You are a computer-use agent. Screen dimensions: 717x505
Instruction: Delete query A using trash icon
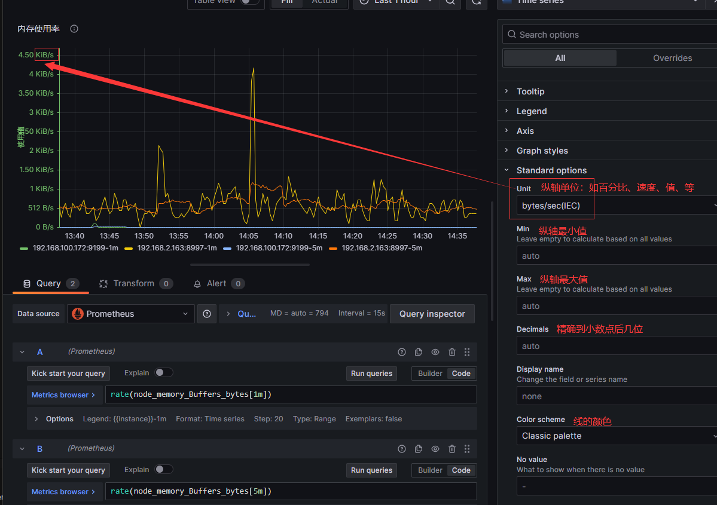coord(451,352)
